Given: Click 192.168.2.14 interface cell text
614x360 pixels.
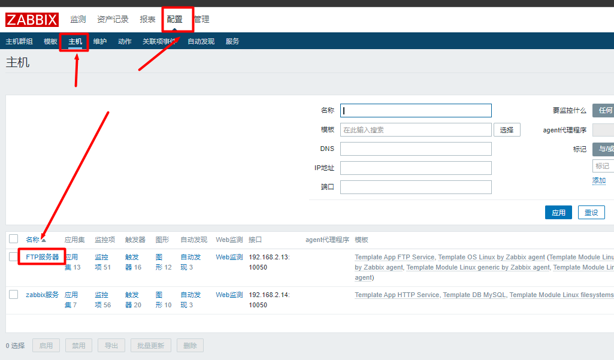Looking at the screenshot, I should pos(270,300).
